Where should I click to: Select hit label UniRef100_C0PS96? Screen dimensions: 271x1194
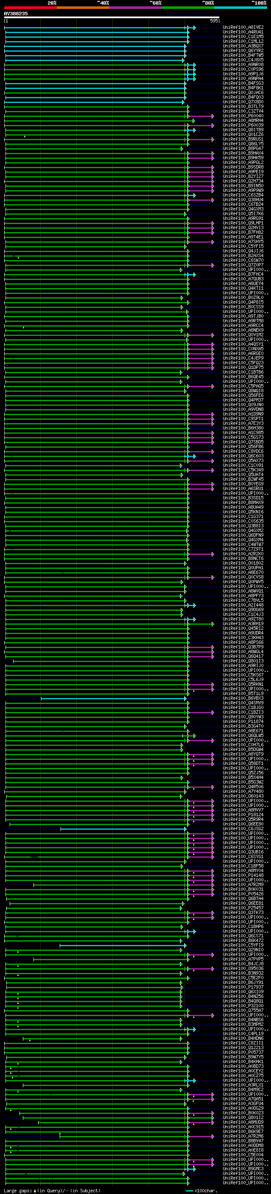(243, 69)
